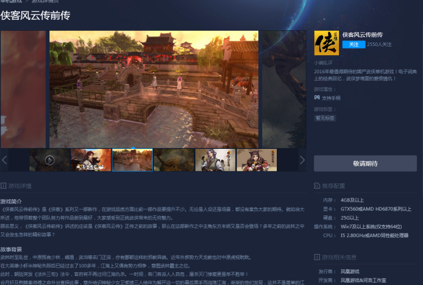Click the 推荐配置 section icon
This screenshot has width=423, height=285.
pyautogui.click(x=317, y=186)
